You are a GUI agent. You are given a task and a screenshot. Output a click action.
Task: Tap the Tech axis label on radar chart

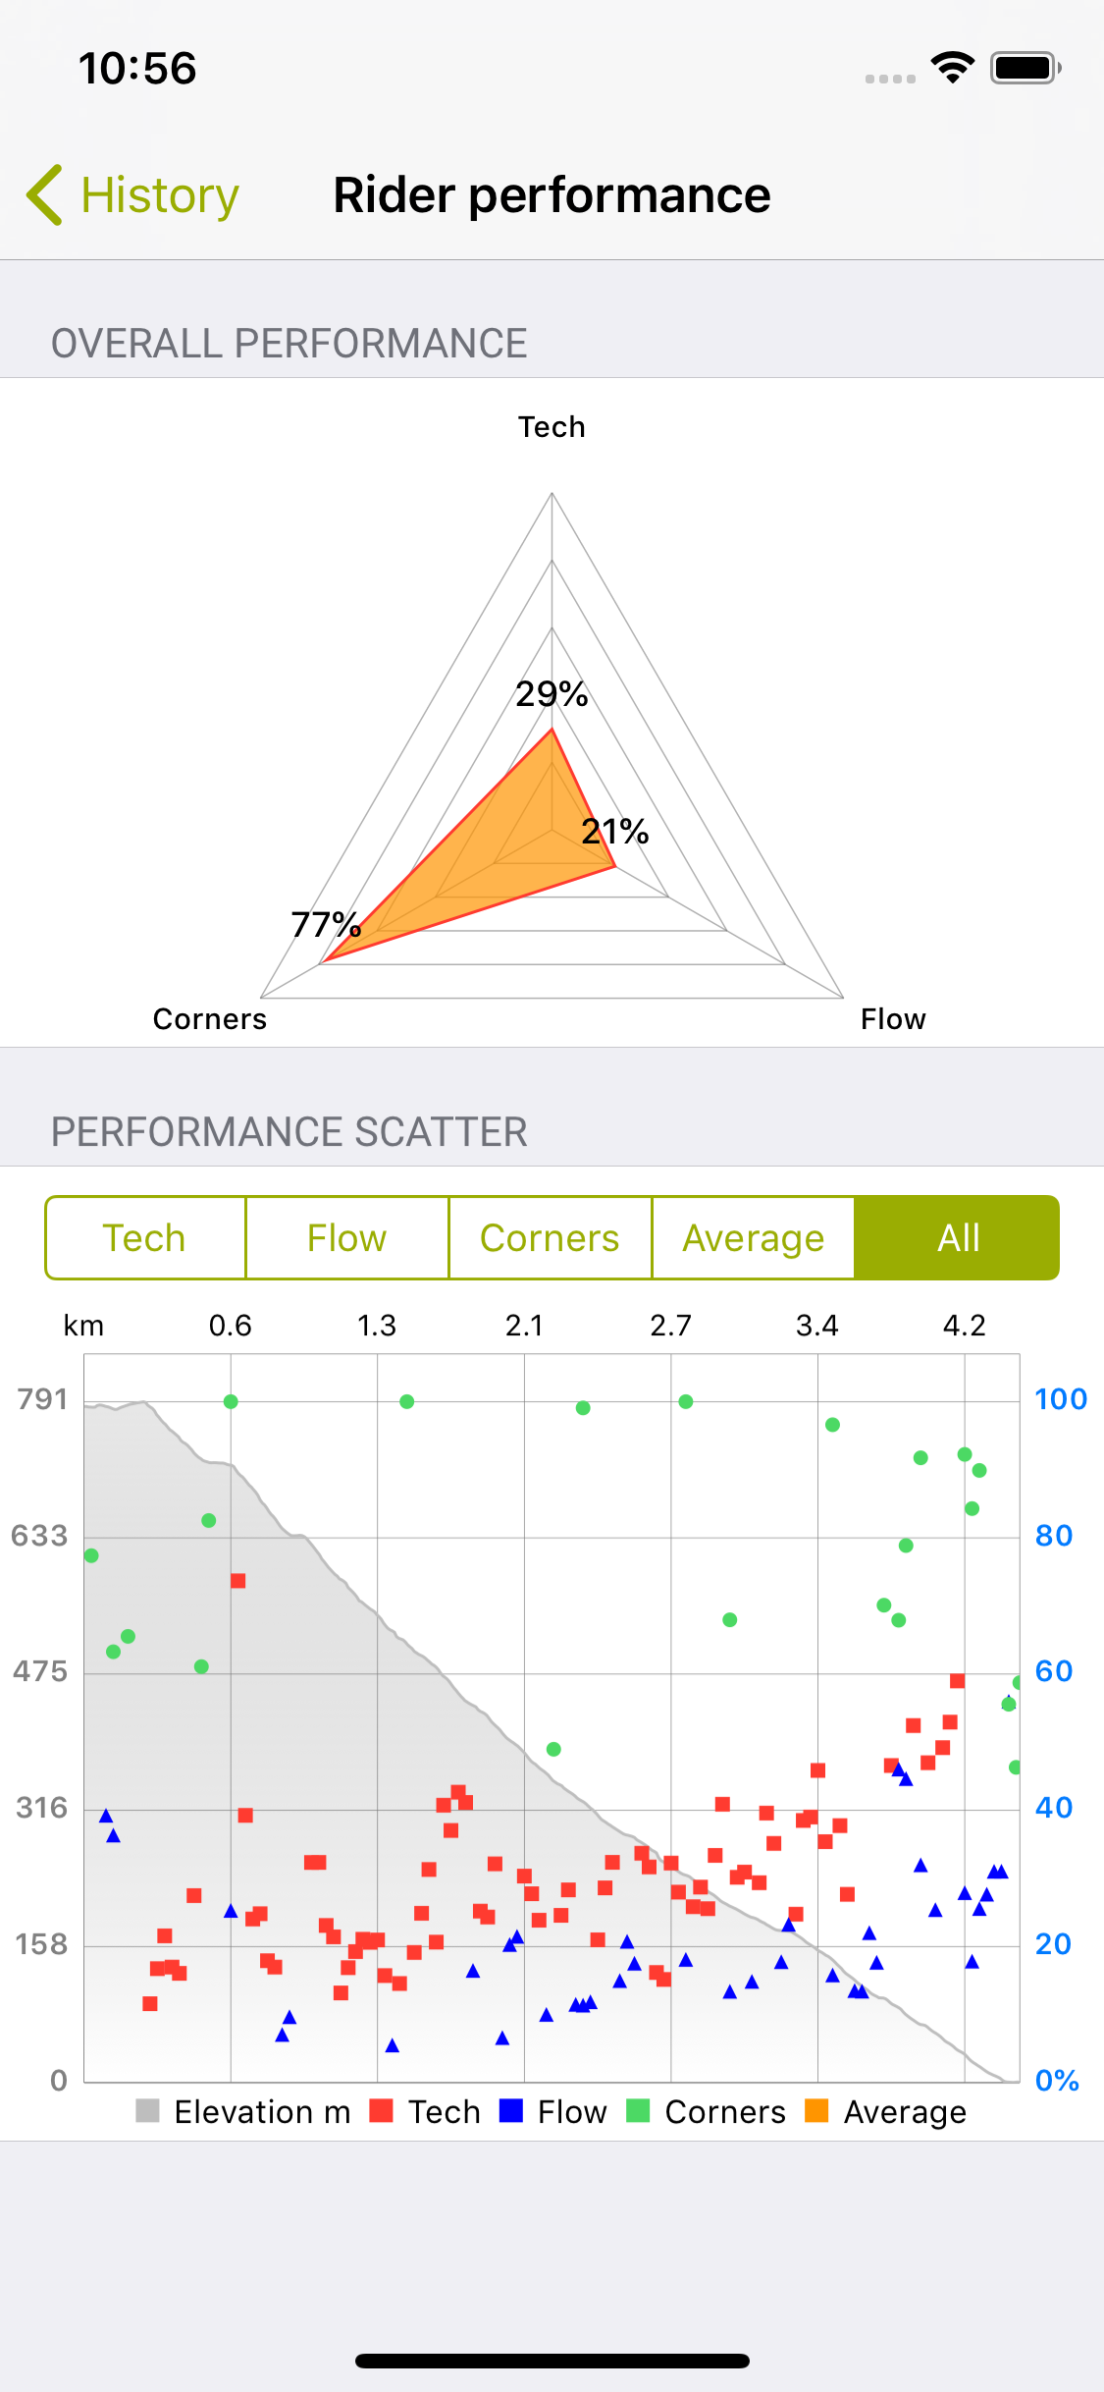point(552,427)
